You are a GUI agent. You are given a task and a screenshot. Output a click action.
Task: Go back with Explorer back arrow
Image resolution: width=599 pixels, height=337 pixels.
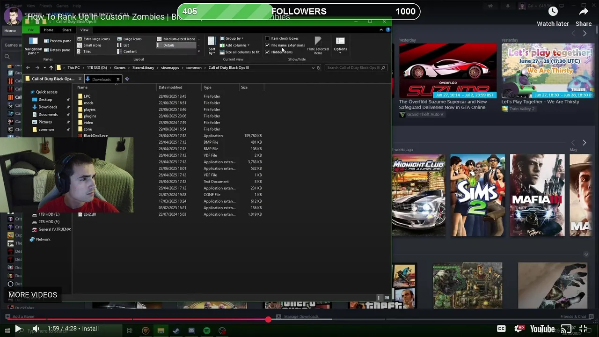coord(28,68)
